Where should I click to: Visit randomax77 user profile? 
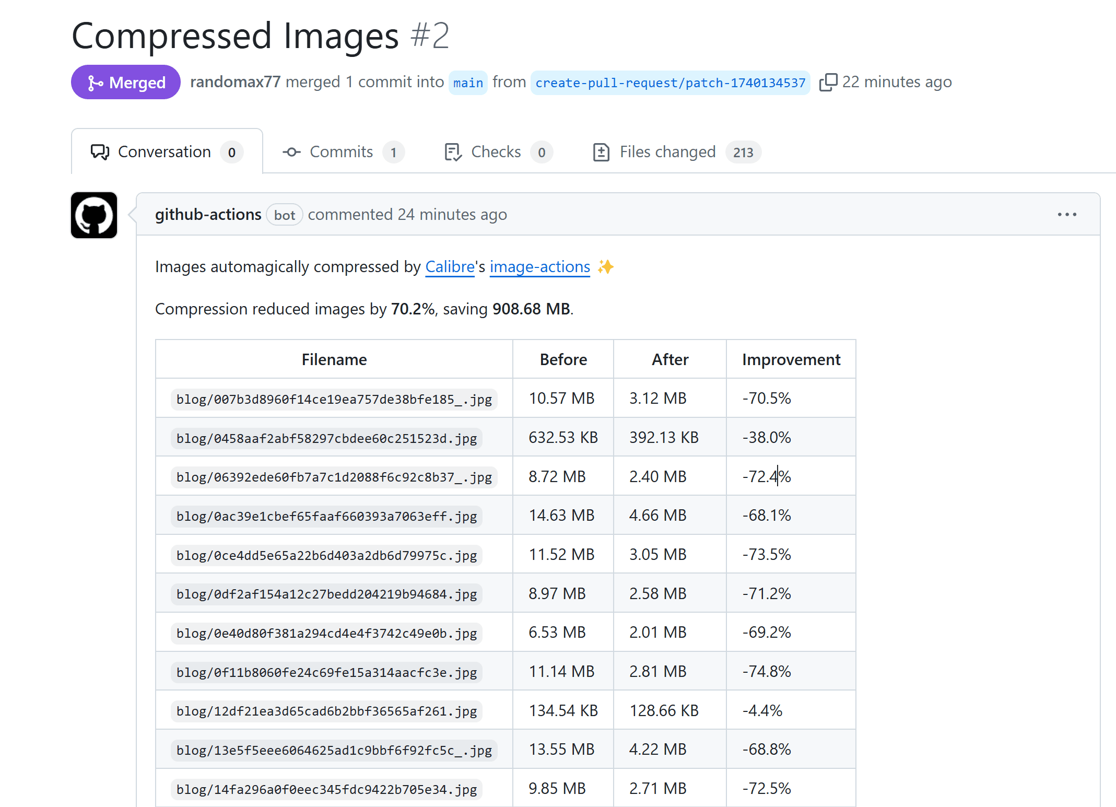[235, 82]
